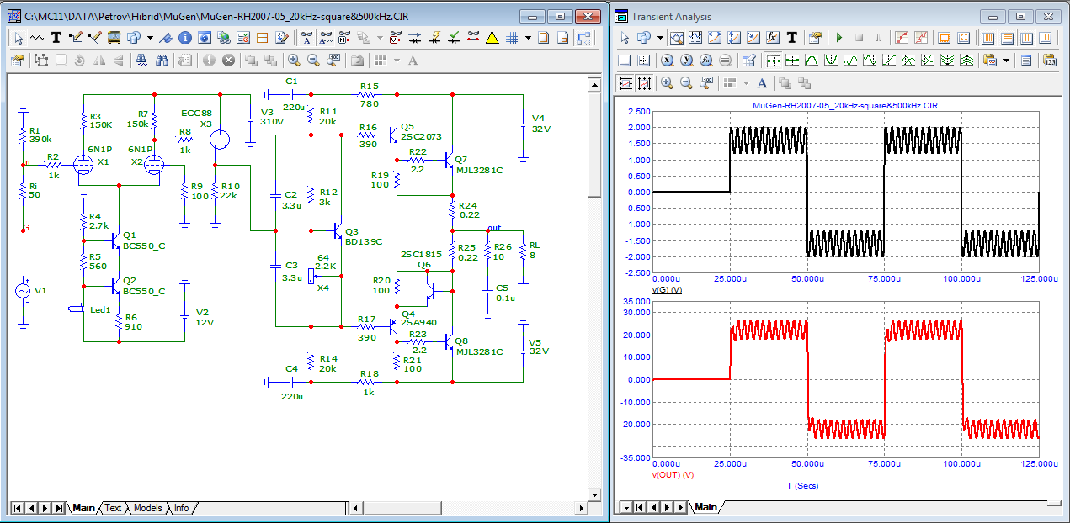The width and height of the screenshot is (1070, 523).
Task: Click the v(OUT) (V) plot label
Action: pos(673,474)
